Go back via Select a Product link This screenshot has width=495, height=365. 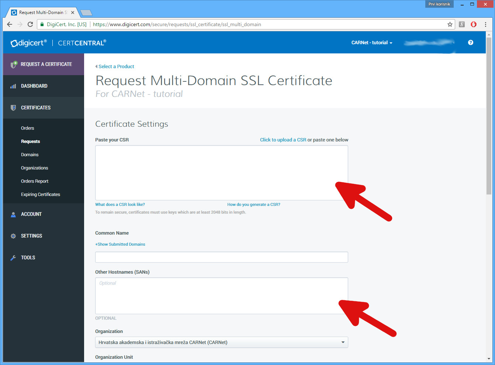point(115,67)
